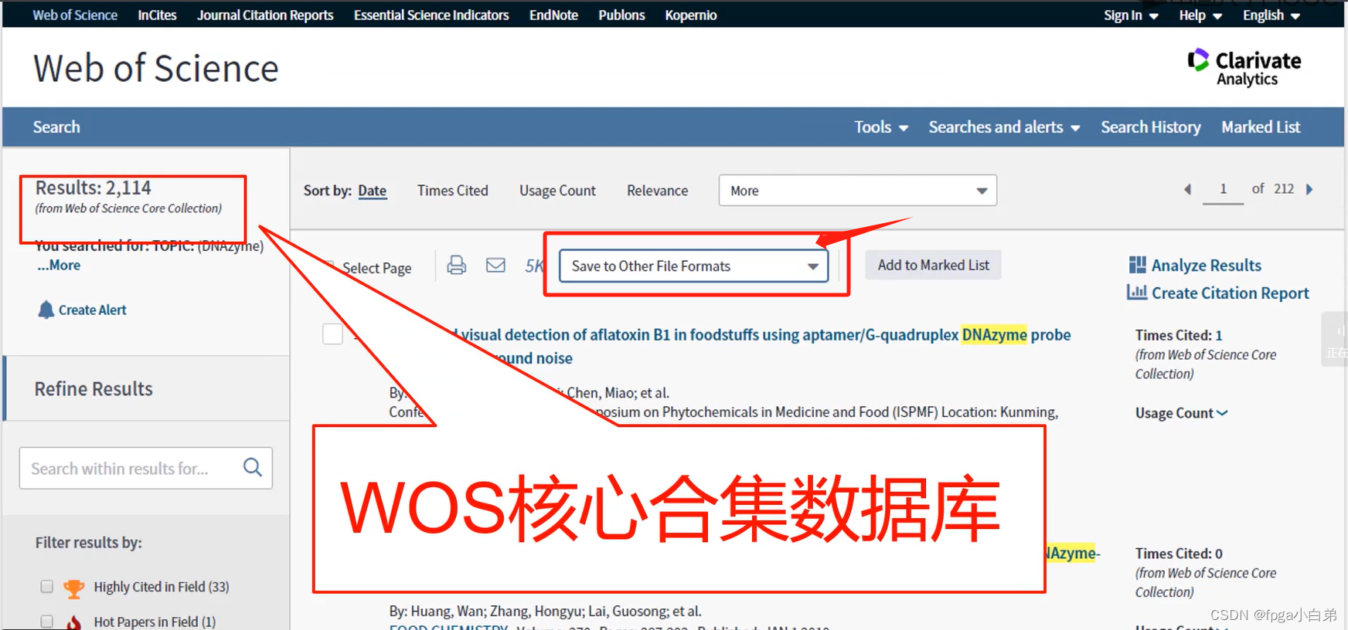Click the print icon in results toolbar
1348x630 pixels.
tap(457, 266)
